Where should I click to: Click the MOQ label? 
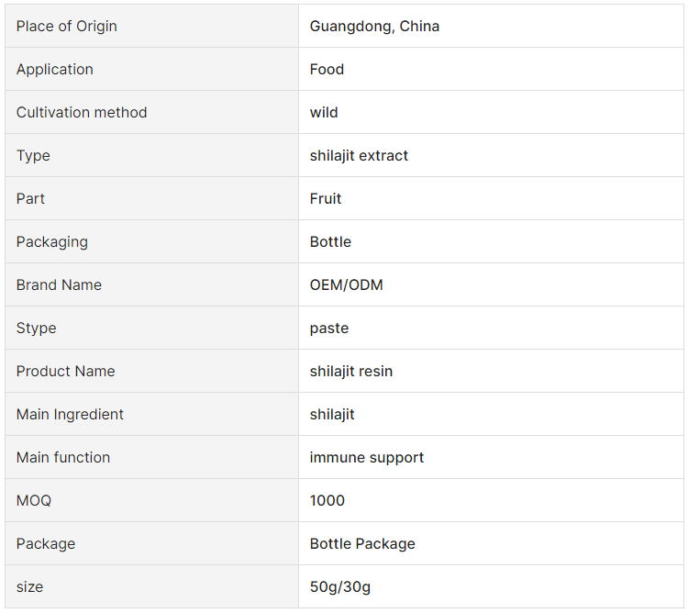click(34, 500)
